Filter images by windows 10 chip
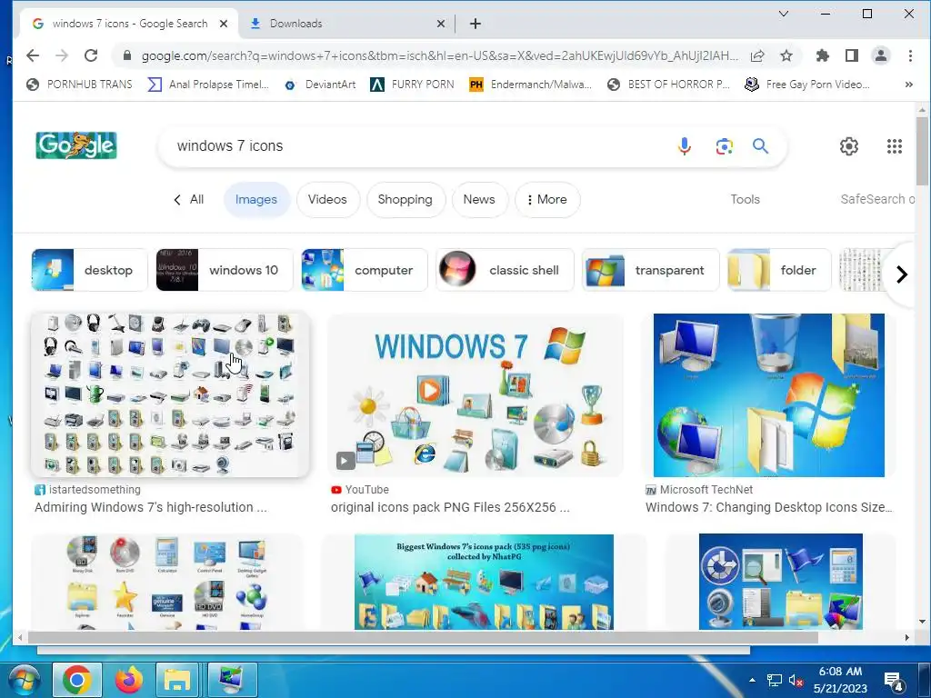Viewport: 931px width, 698px height. 224,270
